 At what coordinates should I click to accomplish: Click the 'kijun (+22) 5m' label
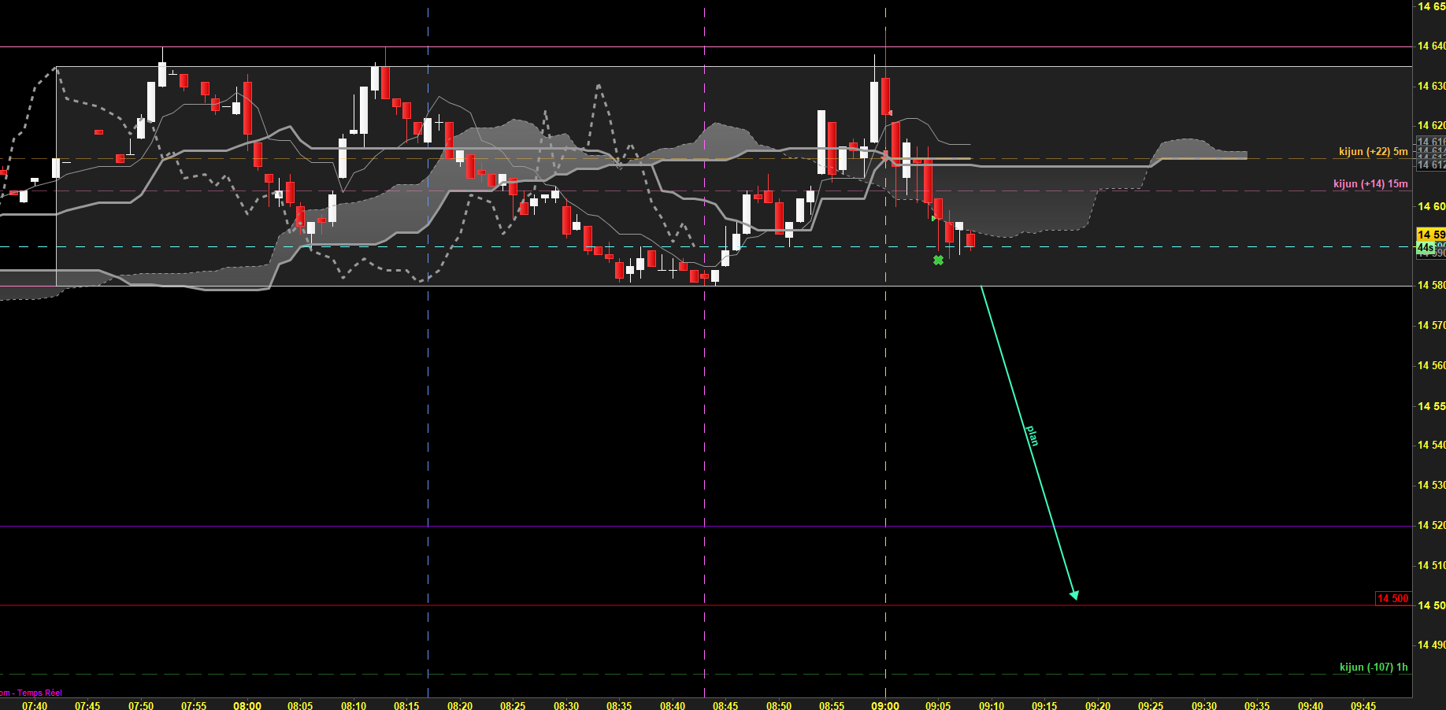pyautogui.click(x=1374, y=151)
